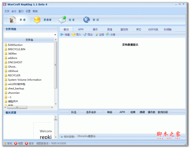Screen dimensions: 190x148
Task: Click the LBGhost folder icon
Action: pyautogui.click(x=6, y=71)
